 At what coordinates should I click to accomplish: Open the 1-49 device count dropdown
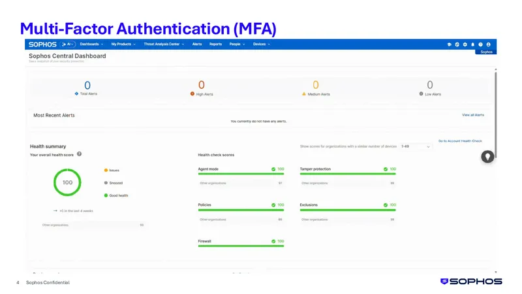click(x=415, y=146)
